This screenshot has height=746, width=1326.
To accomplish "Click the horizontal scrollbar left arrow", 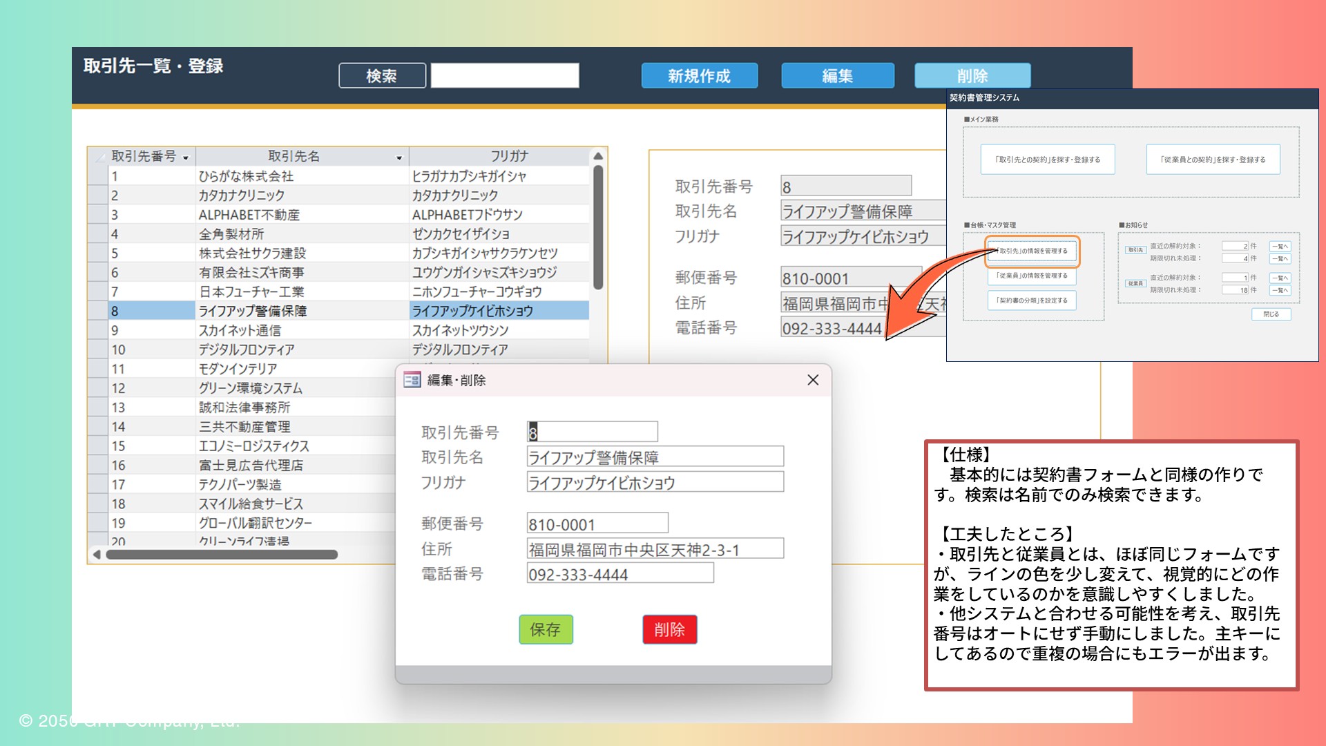I will pyautogui.click(x=97, y=554).
